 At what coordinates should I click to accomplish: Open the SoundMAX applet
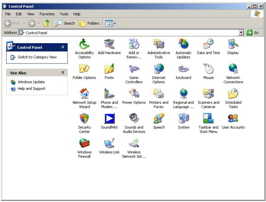(x=109, y=119)
